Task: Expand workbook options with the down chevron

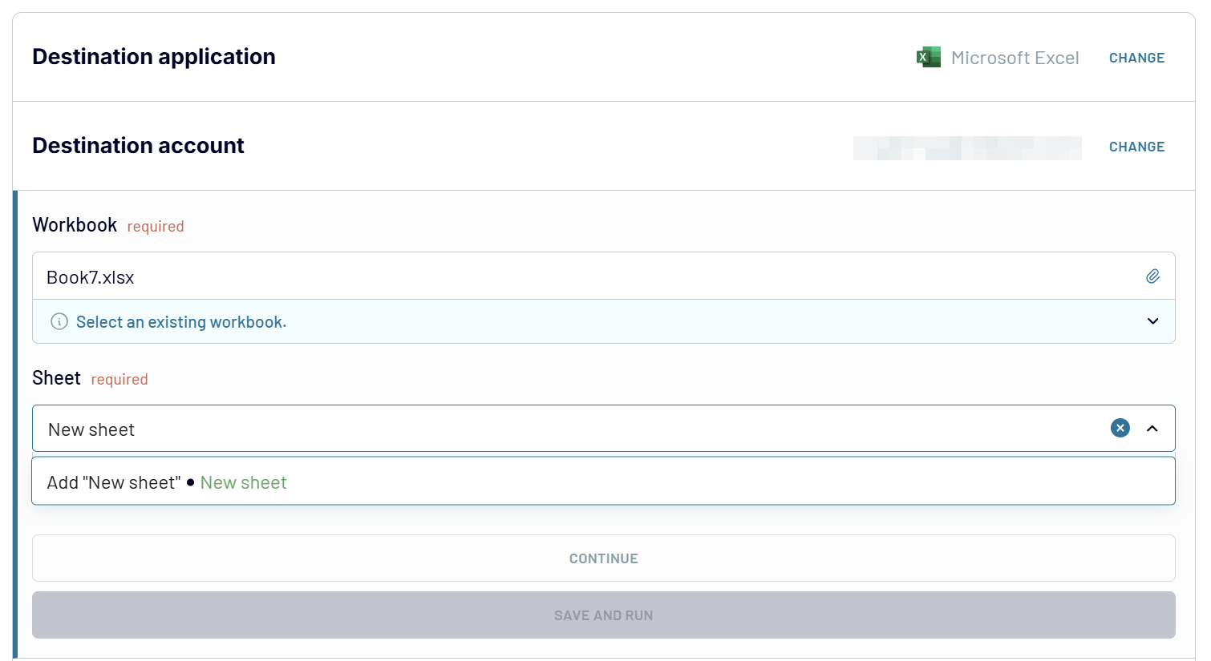Action: (1152, 321)
